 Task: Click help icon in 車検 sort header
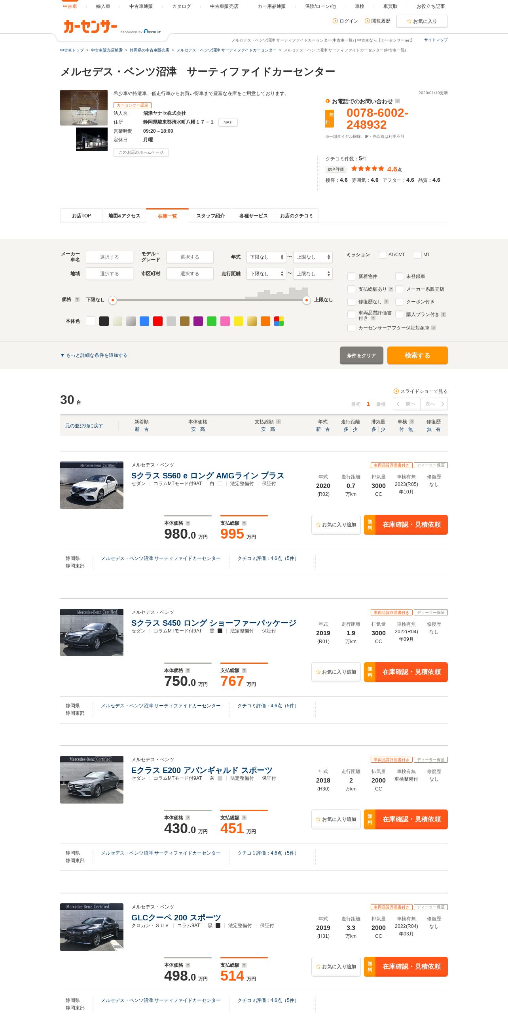pos(412,422)
